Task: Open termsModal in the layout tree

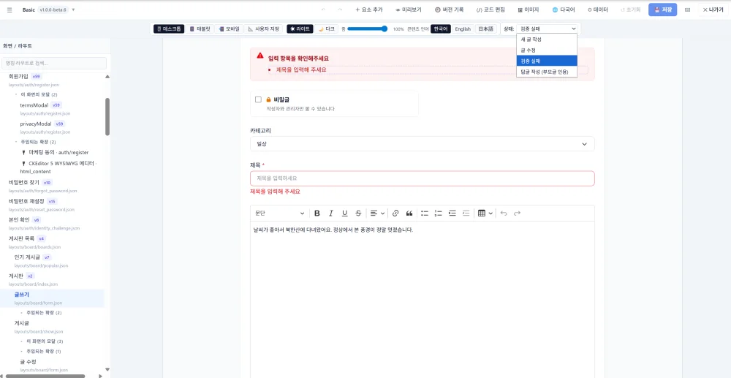Action: [x=34, y=105]
